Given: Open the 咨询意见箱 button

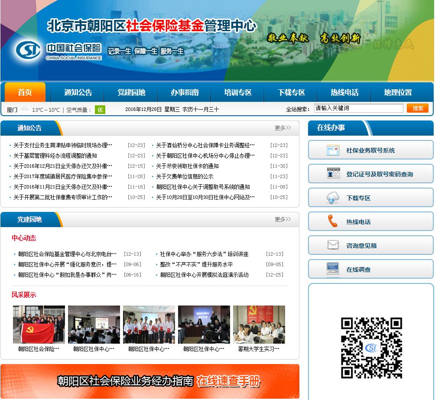Looking at the screenshot, I should tap(370, 245).
